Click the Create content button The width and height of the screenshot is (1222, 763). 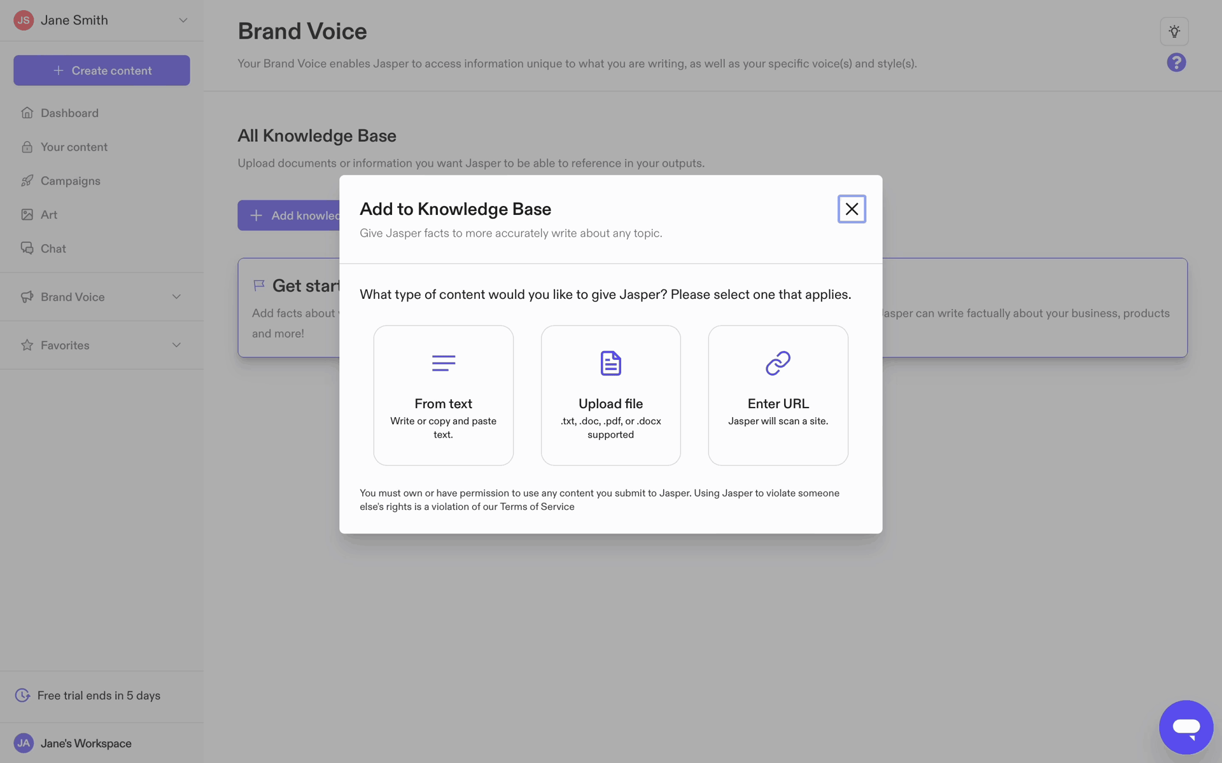pyautogui.click(x=102, y=70)
